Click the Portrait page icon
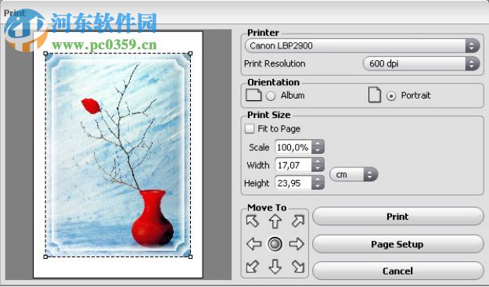This screenshot has width=489, height=287. 375,95
